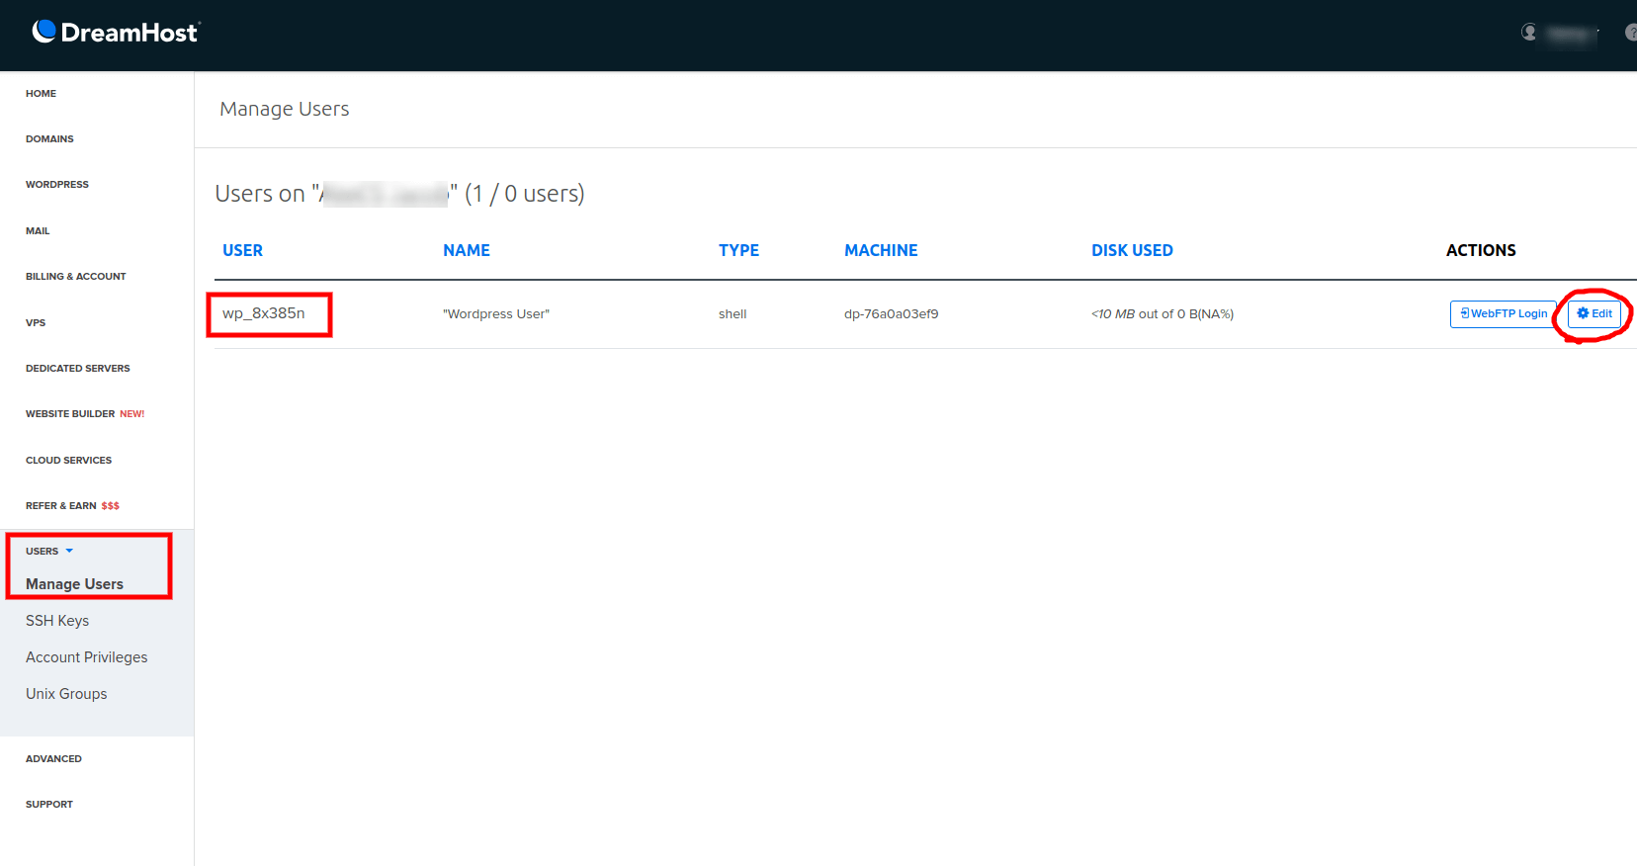
Task: Open the account user avatar icon
Action: click(x=1529, y=33)
